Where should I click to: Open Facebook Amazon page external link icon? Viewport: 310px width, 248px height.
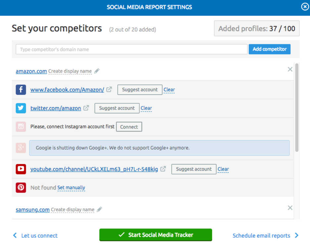[109, 89]
